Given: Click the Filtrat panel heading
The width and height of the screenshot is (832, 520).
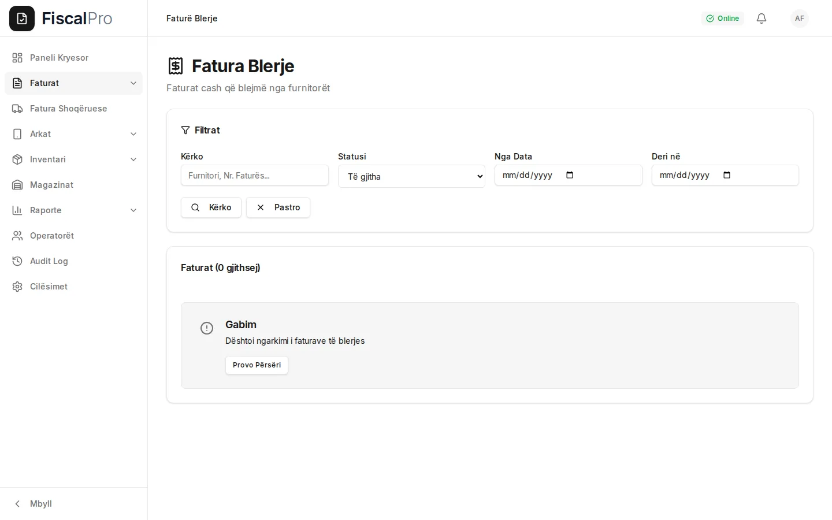Looking at the screenshot, I should point(207,130).
